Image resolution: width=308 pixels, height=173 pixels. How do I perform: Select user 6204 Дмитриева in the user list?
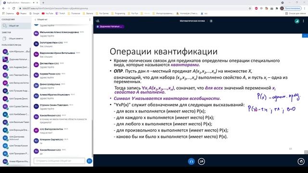(x=15, y=138)
